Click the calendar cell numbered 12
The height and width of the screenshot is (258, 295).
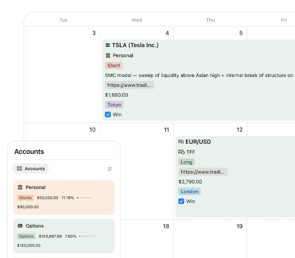click(x=239, y=130)
